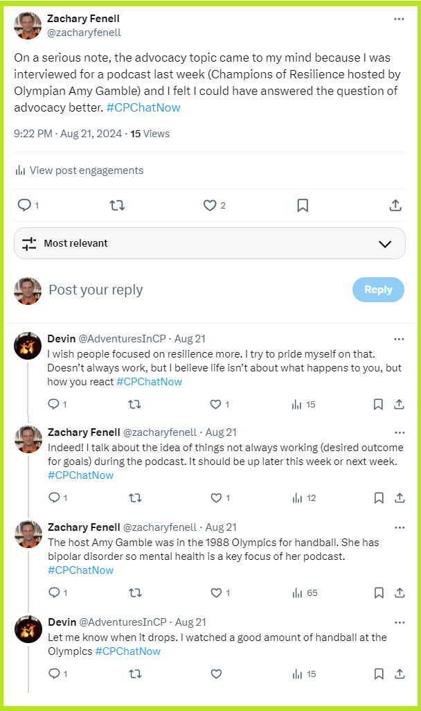Reply to Devin's handball comment
Viewport: 421px width, 711px height.
pyautogui.click(x=54, y=674)
